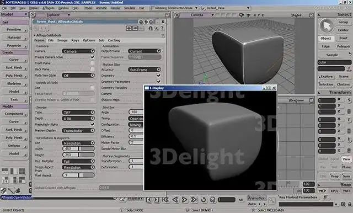Screen dimensions: 353x213
Task: Click the Edge selection filter button
Action: click(x=326, y=46)
